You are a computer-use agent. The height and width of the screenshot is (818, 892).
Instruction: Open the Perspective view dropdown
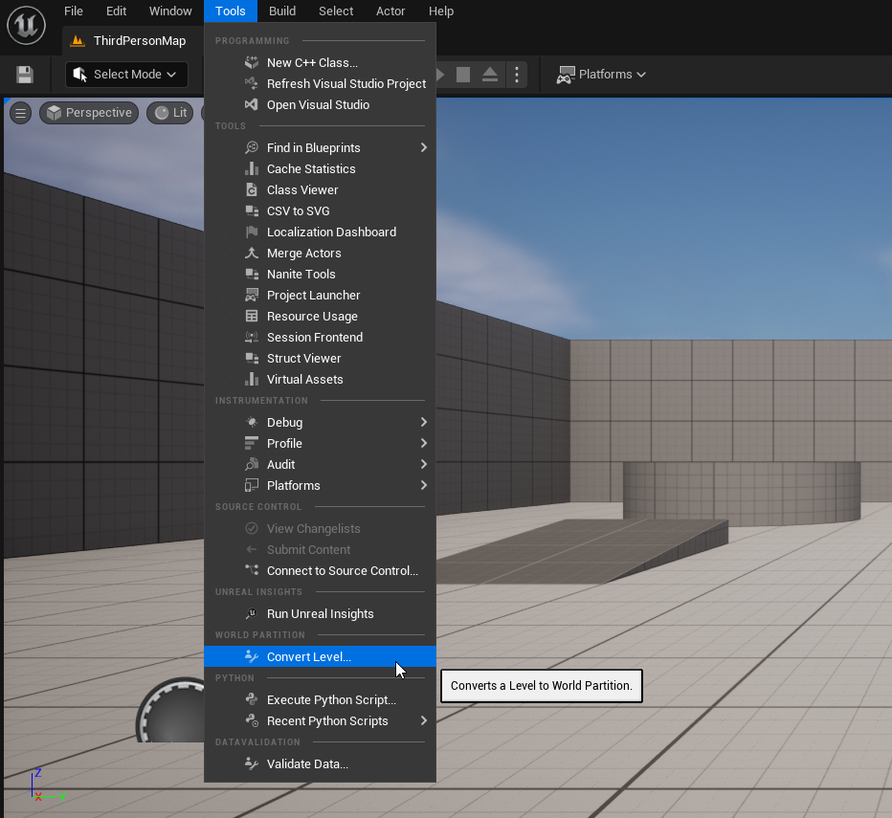89,112
